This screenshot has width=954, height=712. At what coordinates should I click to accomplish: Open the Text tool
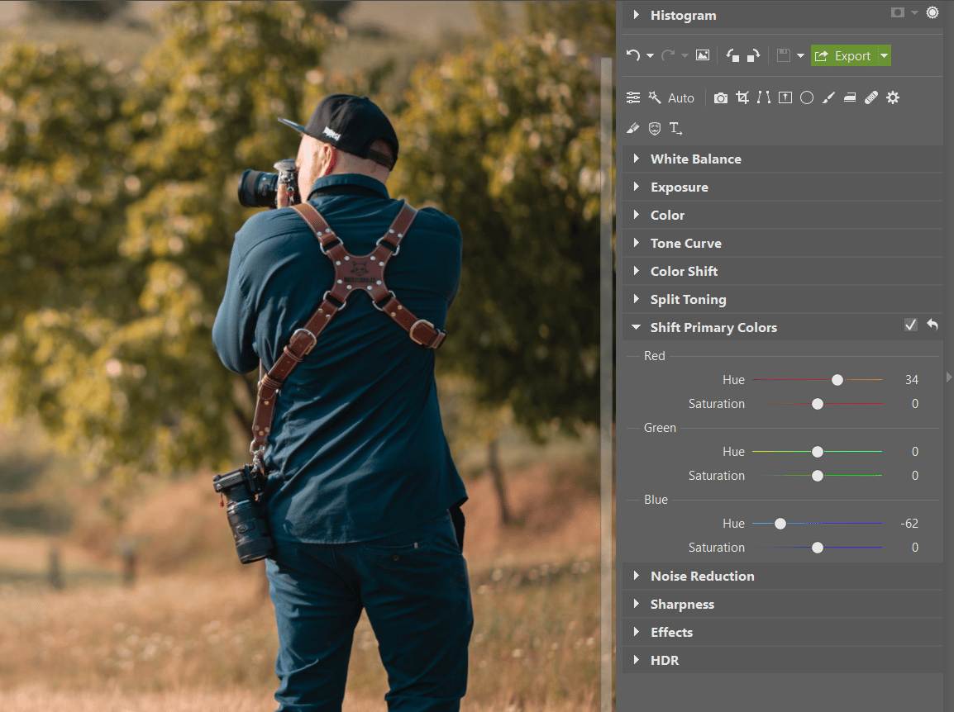pyautogui.click(x=675, y=128)
